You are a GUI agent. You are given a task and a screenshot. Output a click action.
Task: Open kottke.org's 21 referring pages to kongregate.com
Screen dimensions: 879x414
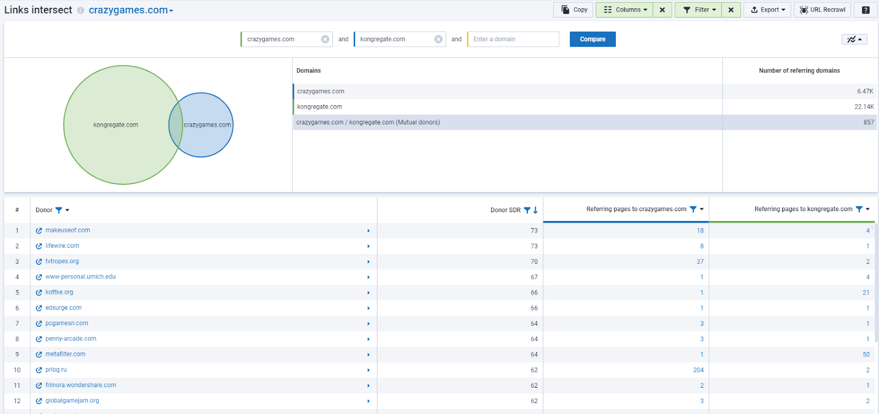coord(866,293)
